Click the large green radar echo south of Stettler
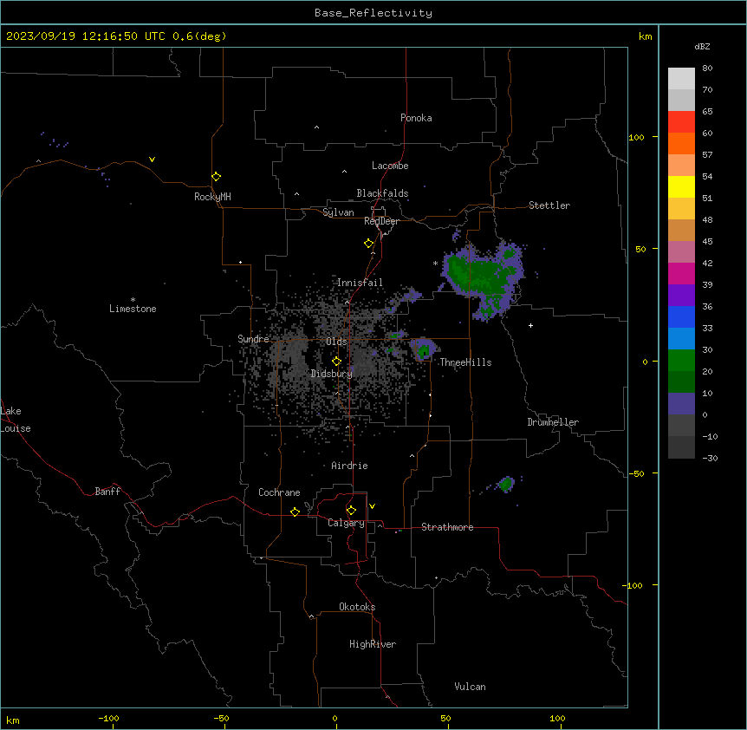The width and height of the screenshot is (747, 730). (484, 279)
